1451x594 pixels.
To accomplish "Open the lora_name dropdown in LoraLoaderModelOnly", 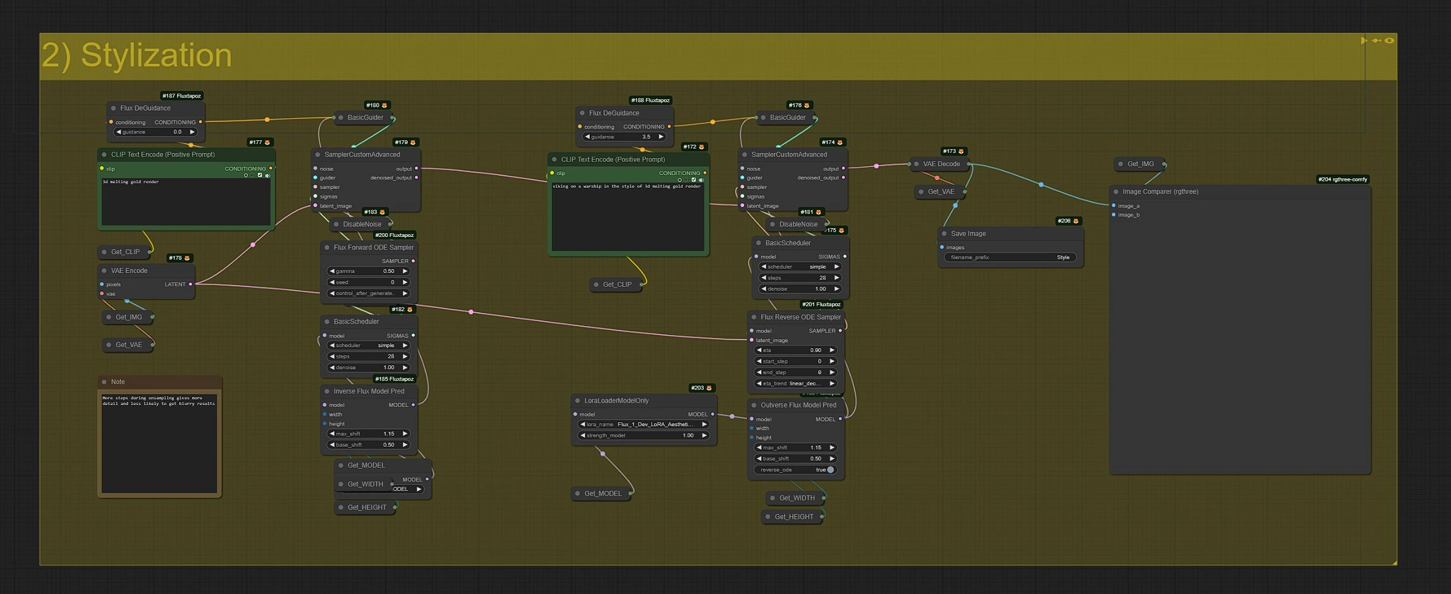I will point(643,425).
